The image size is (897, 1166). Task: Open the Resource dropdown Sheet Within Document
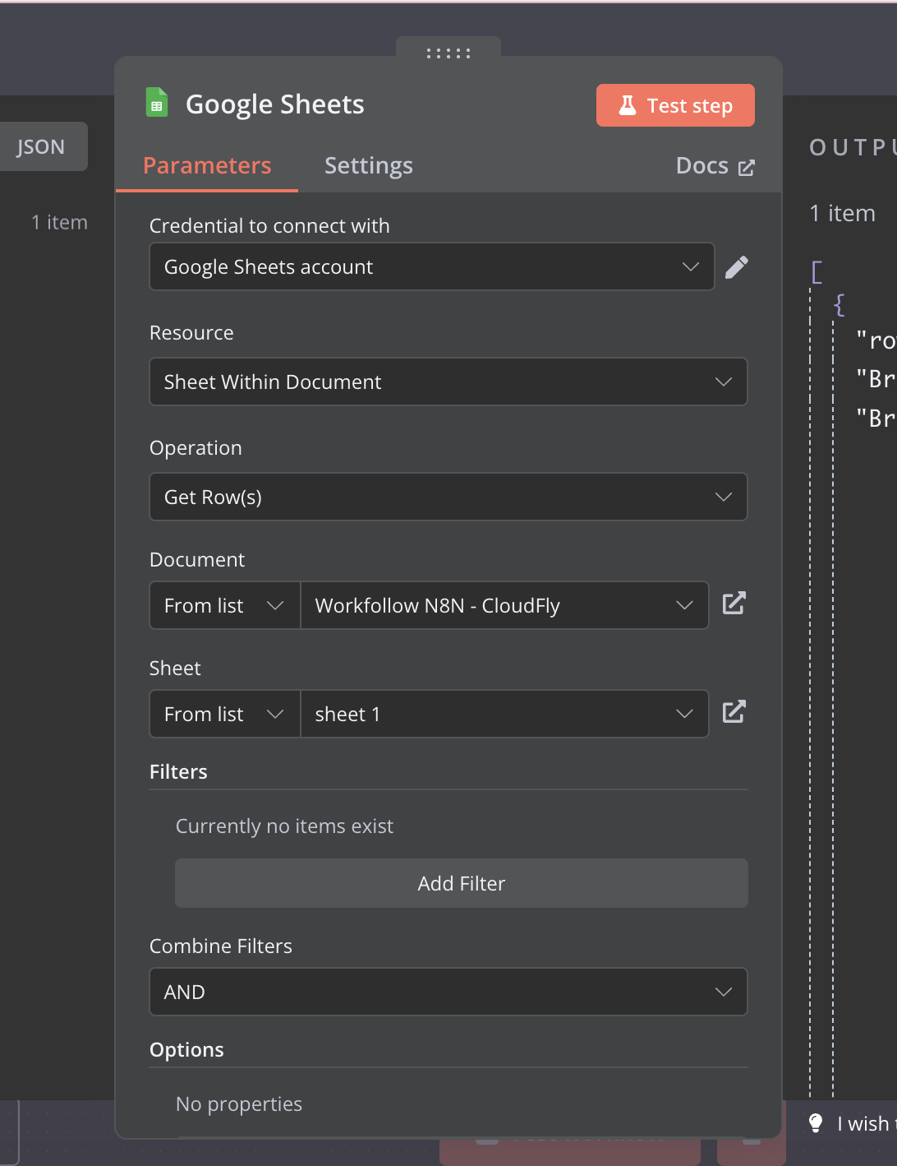point(448,382)
